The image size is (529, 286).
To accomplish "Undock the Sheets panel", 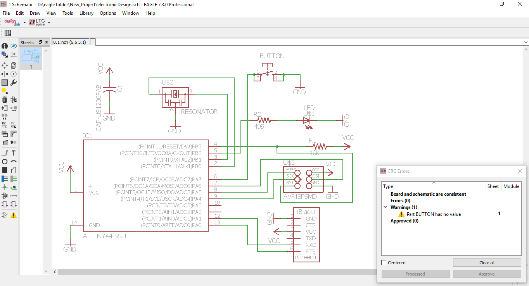I will coord(40,42).
